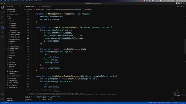Open Settings.svelte in the file tree

point(16,37)
